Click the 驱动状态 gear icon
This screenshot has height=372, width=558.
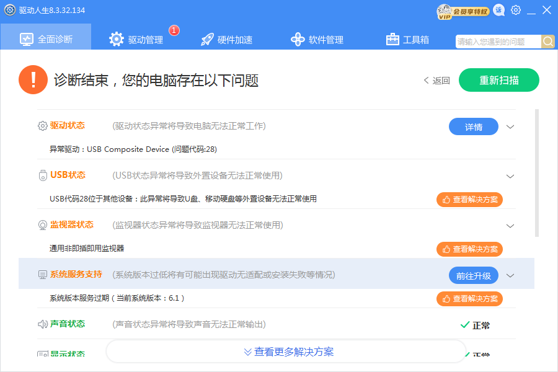[42, 126]
